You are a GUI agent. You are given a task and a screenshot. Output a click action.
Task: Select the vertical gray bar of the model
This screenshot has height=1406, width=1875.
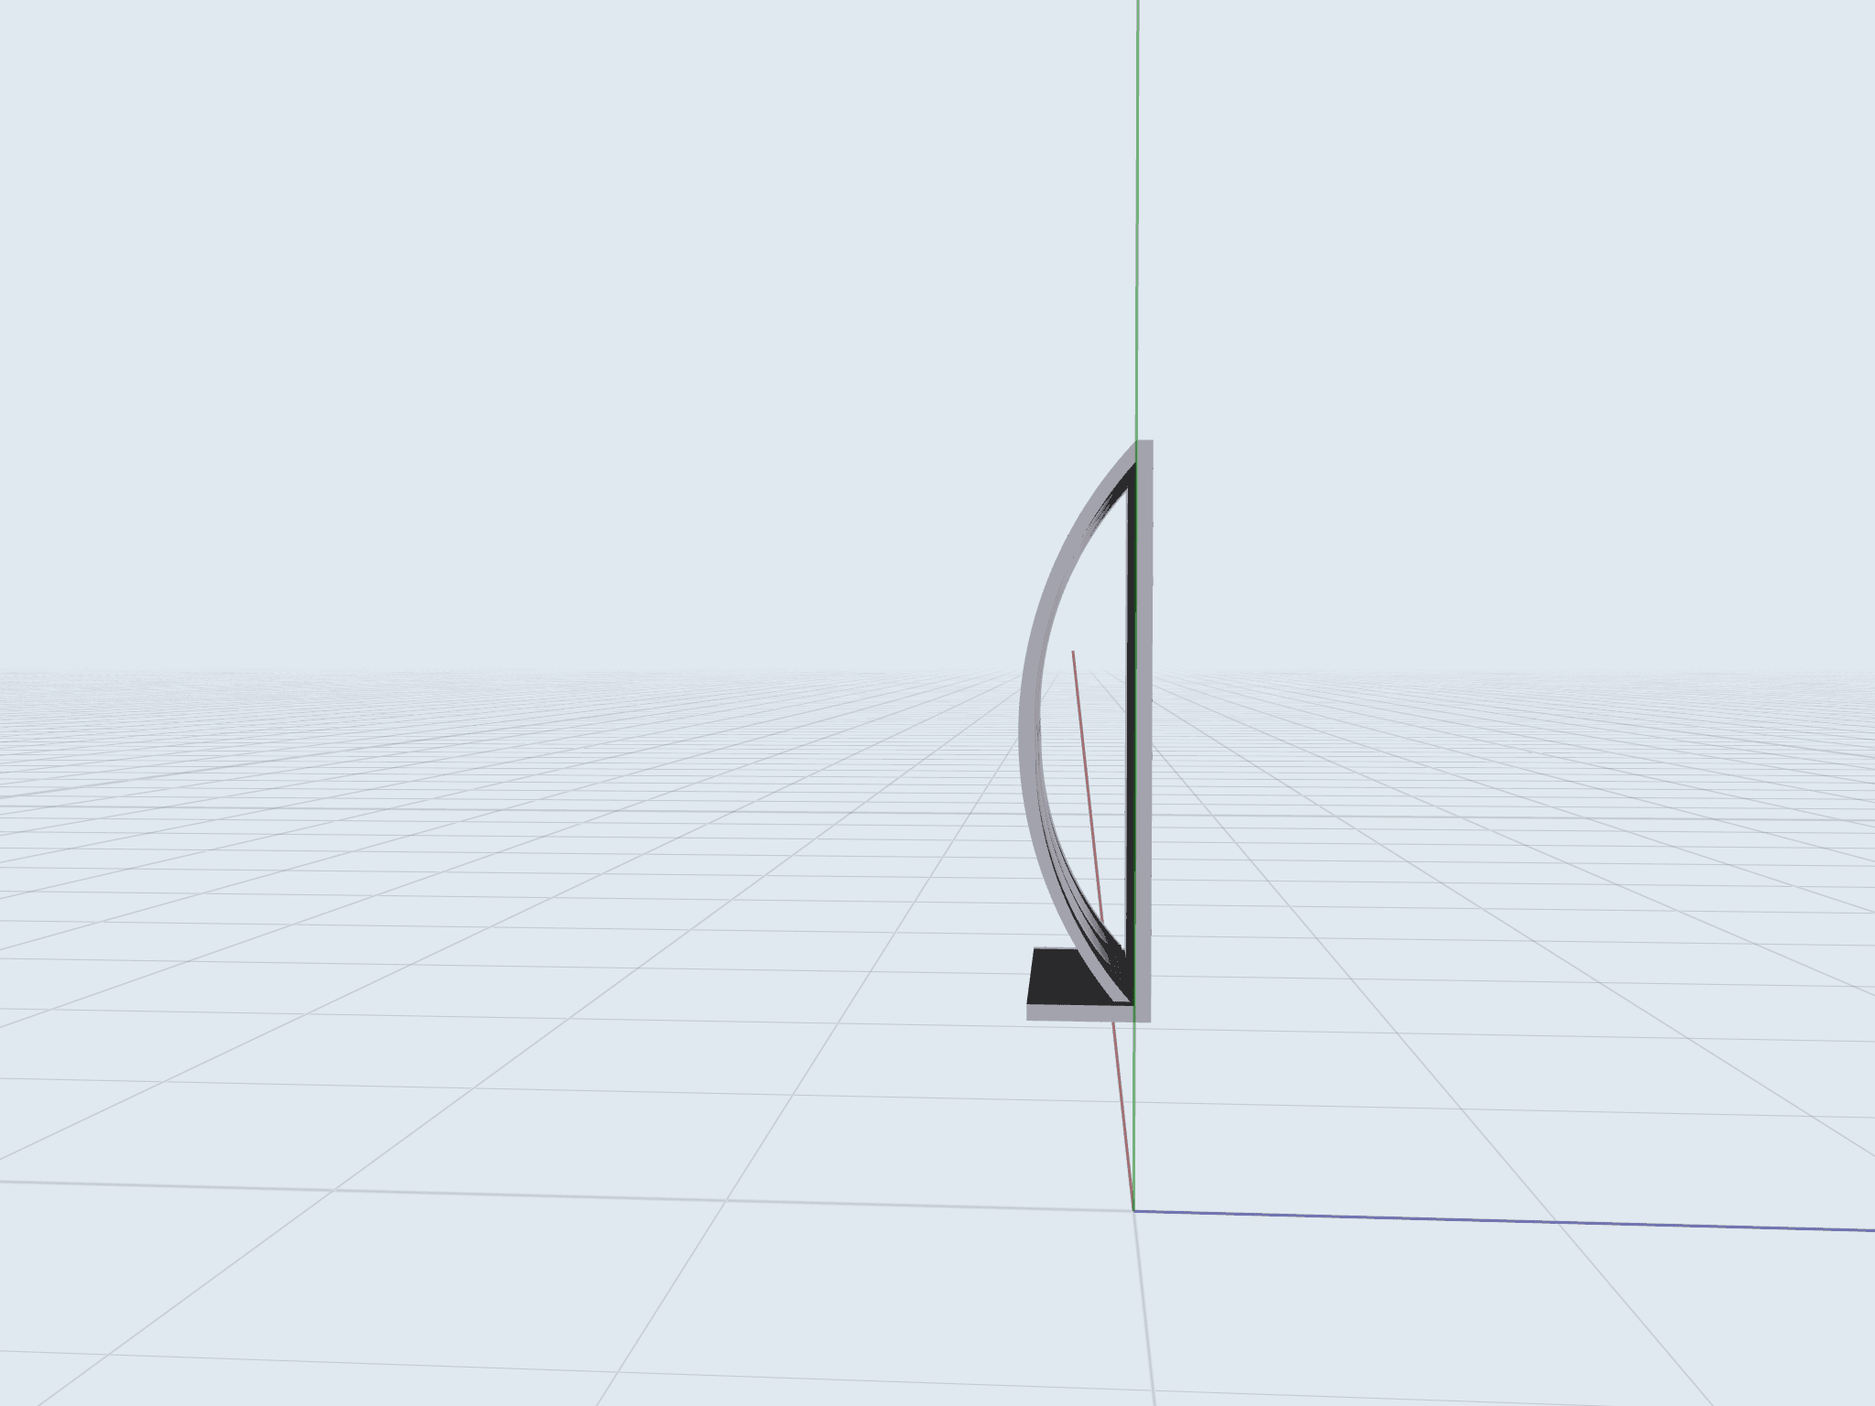coord(1143,732)
